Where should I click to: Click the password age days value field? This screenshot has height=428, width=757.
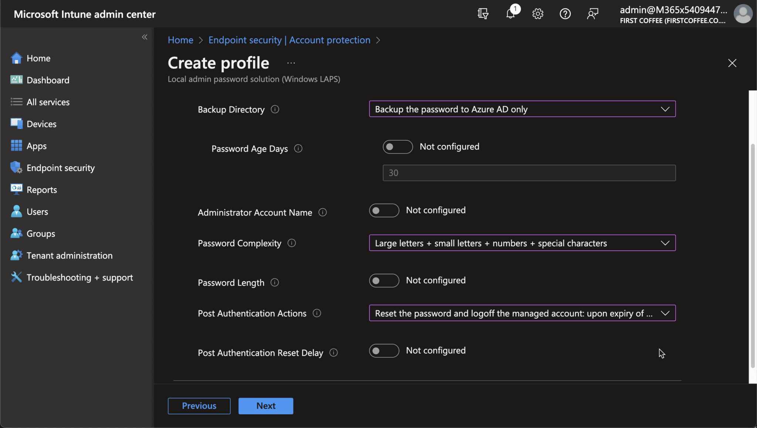coord(529,172)
